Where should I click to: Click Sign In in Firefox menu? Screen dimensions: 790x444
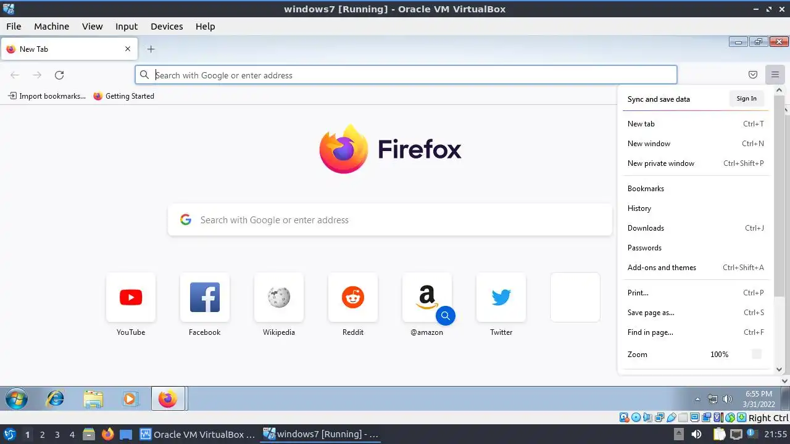(x=746, y=99)
